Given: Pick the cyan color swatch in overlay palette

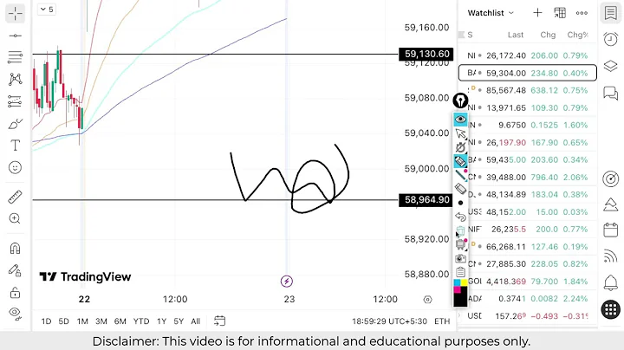Looking at the screenshot, I should pyautogui.click(x=457, y=282).
